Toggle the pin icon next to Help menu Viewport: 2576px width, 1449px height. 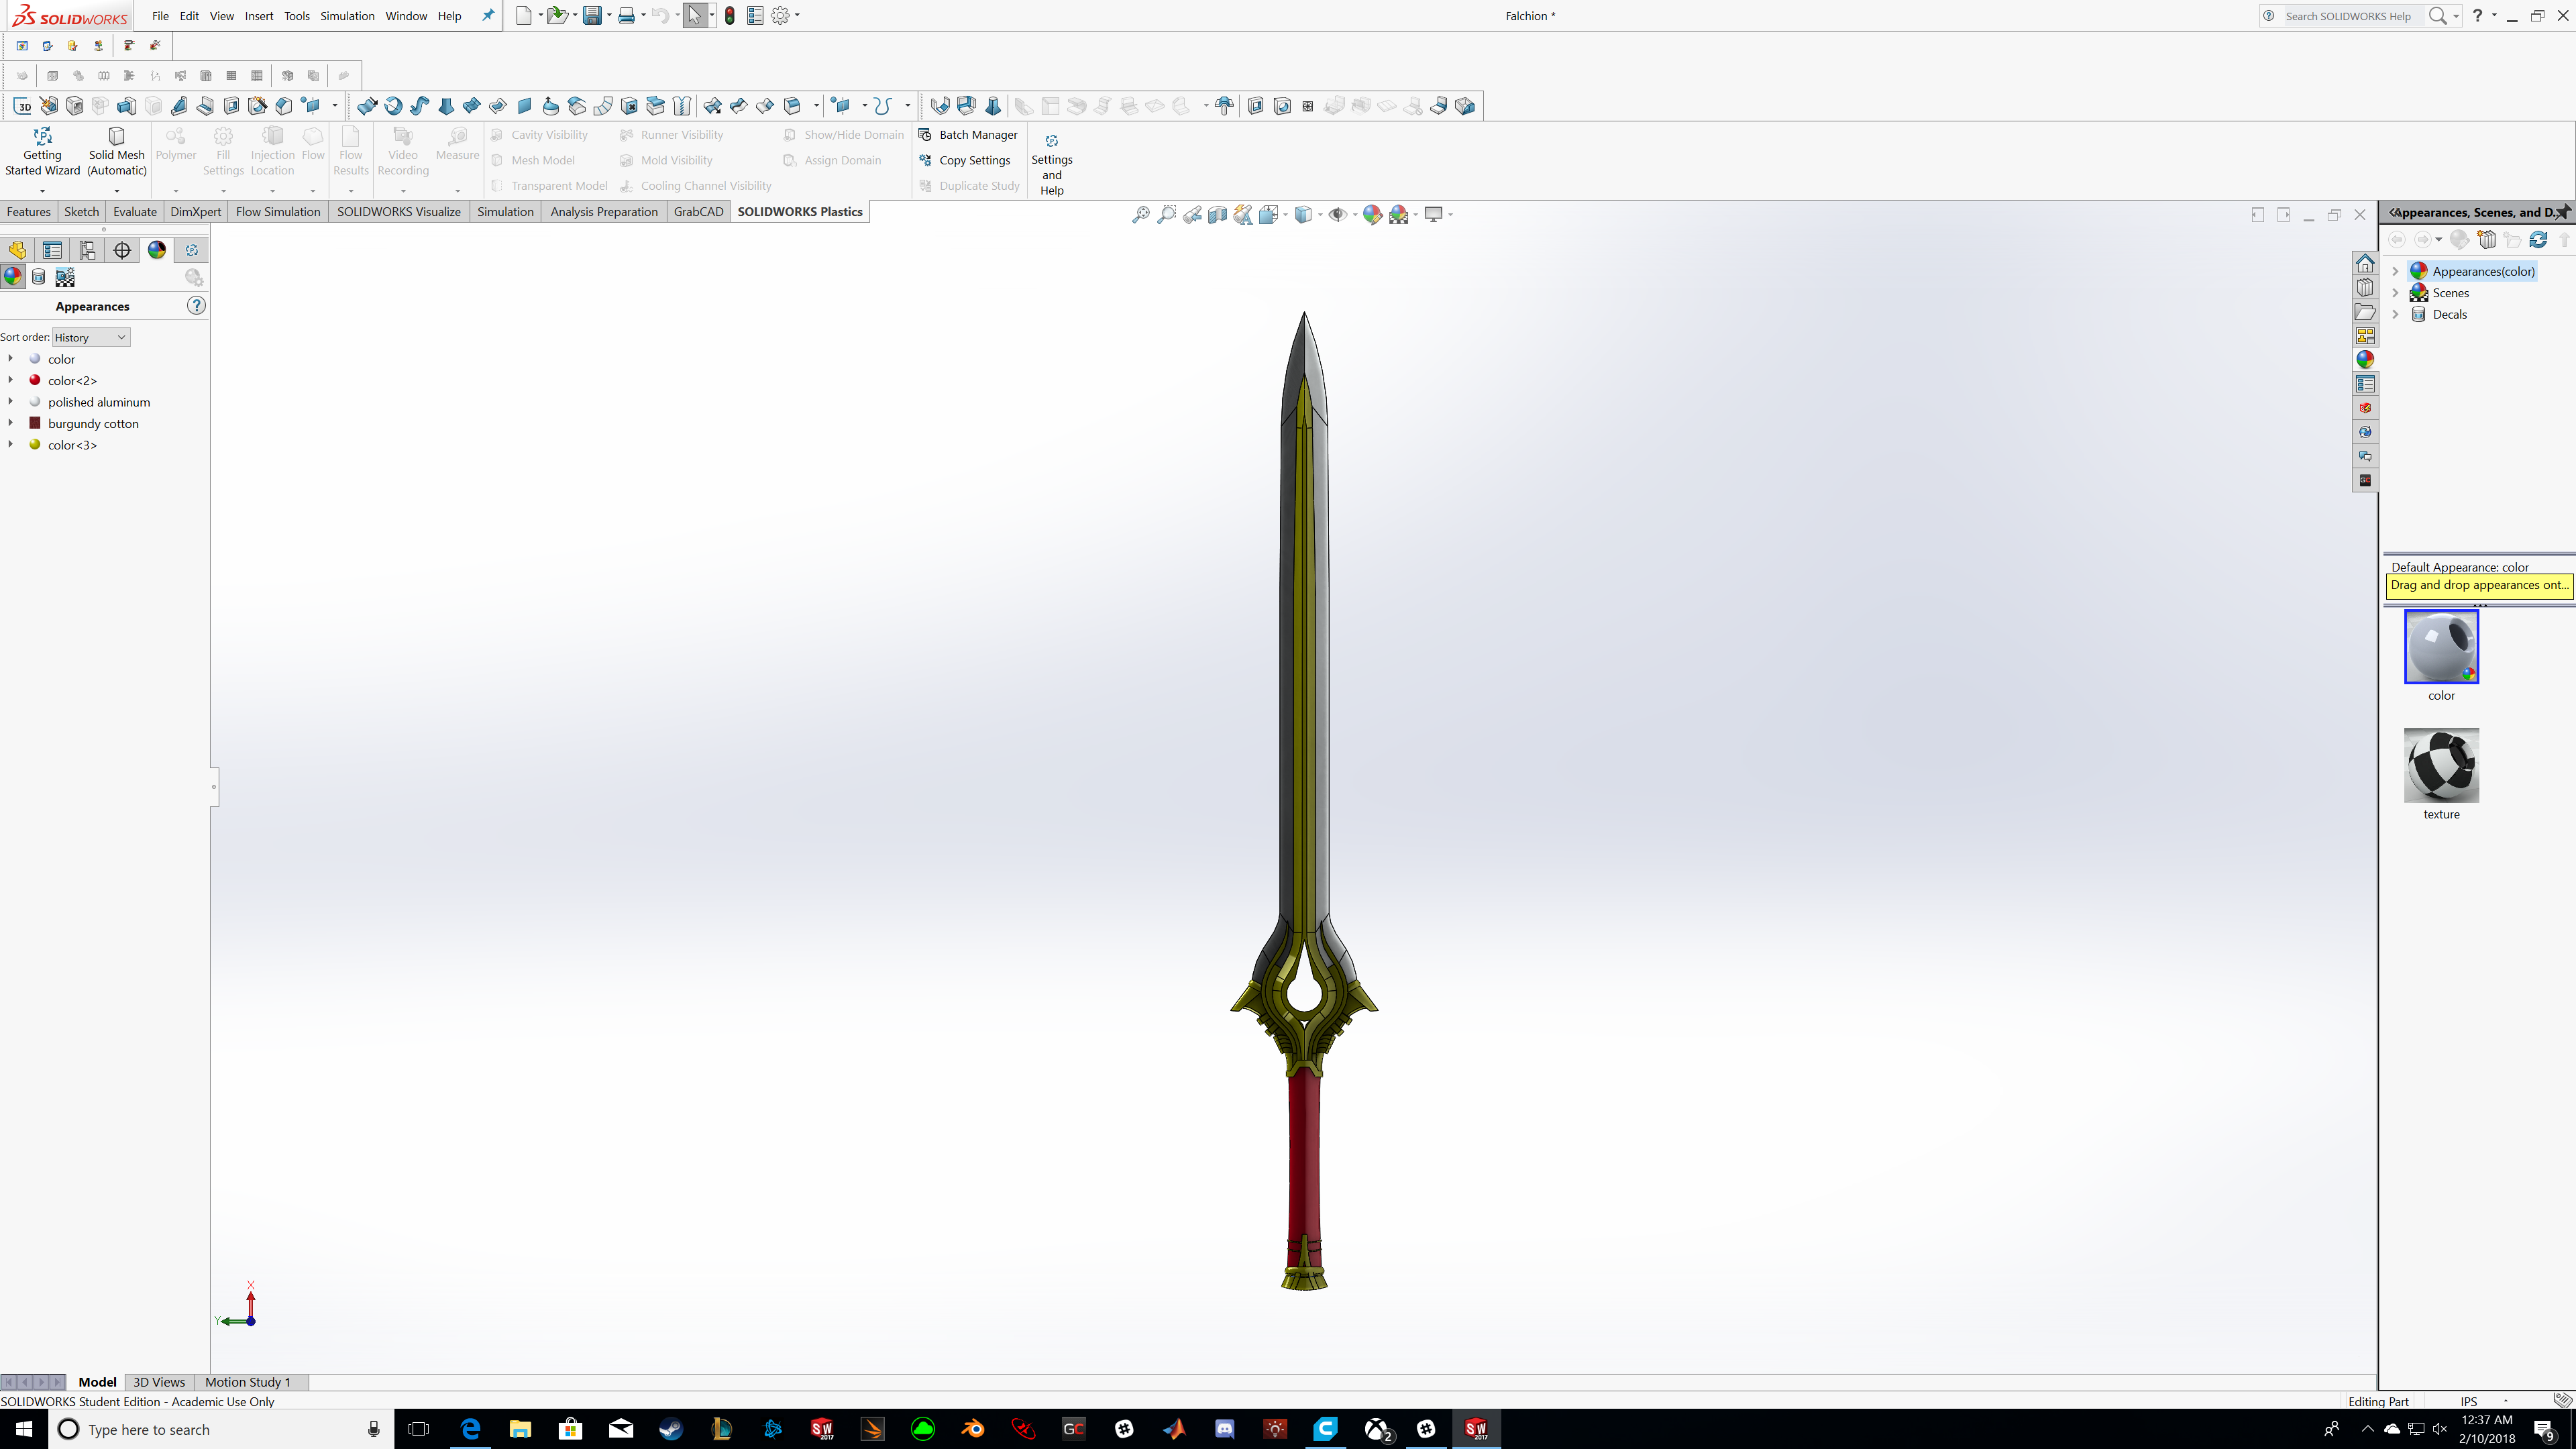(488, 15)
